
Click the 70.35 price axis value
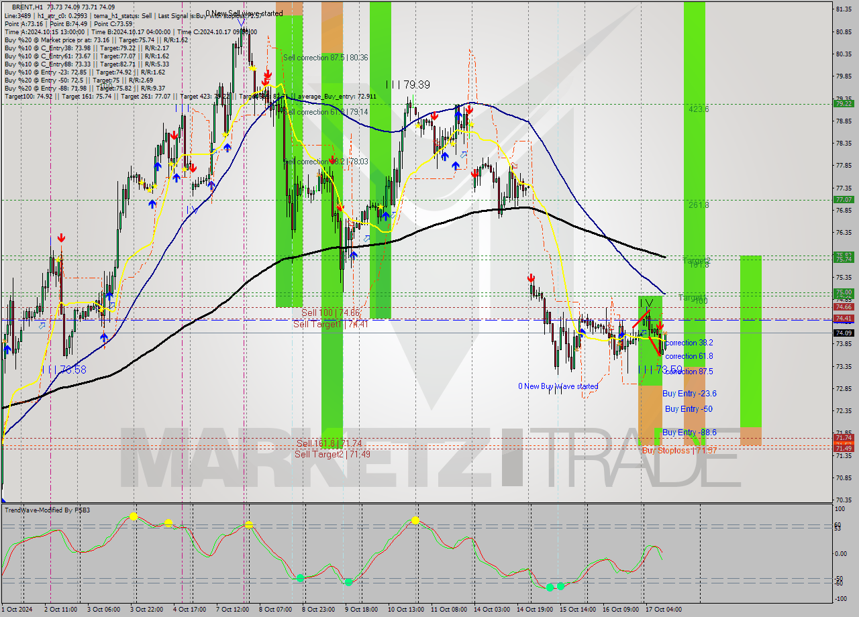pos(844,500)
